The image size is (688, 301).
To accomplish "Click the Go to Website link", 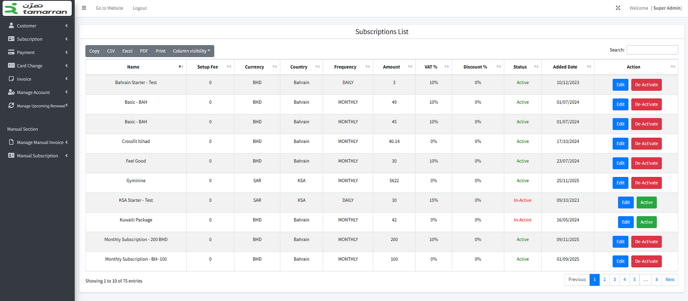I will pyautogui.click(x=109, y=8).
